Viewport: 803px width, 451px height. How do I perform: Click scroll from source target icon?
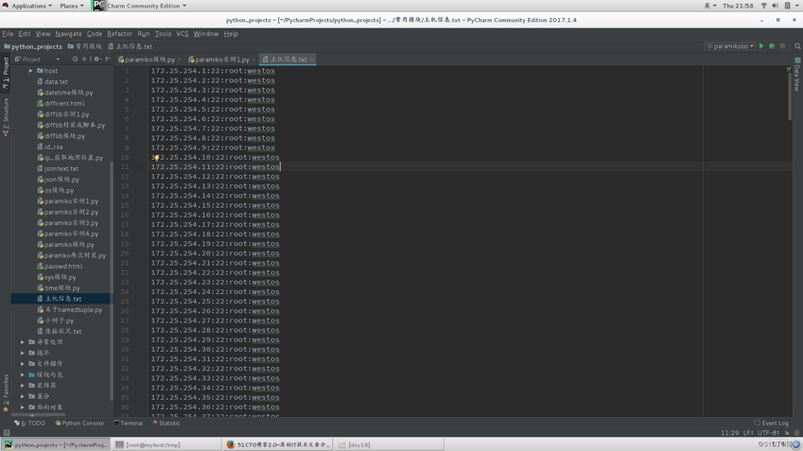[76, 59]
